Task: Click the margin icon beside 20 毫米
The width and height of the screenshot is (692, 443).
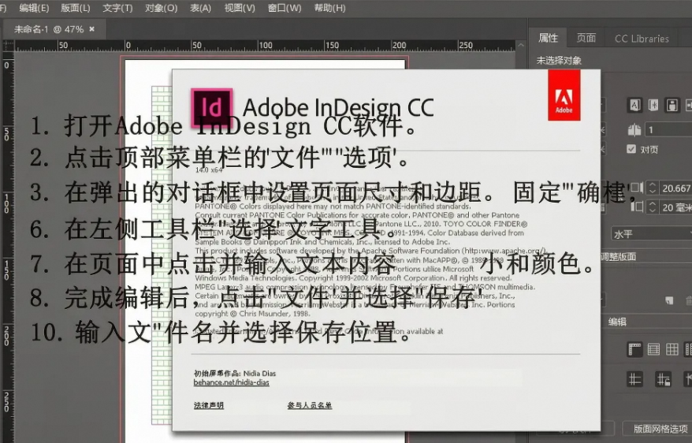Action: tap(636, 207)
